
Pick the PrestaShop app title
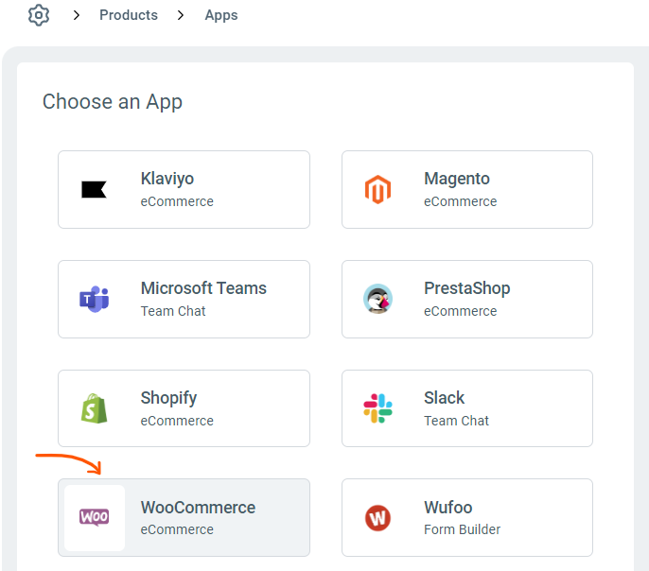click(466, 288)
